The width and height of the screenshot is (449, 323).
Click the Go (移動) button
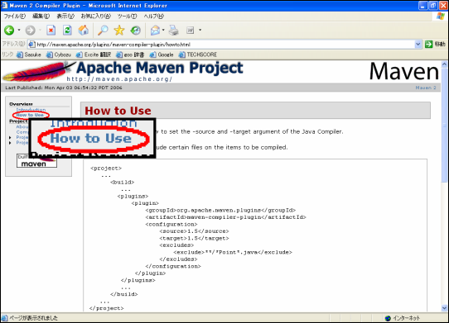click(x=435, y=45)
